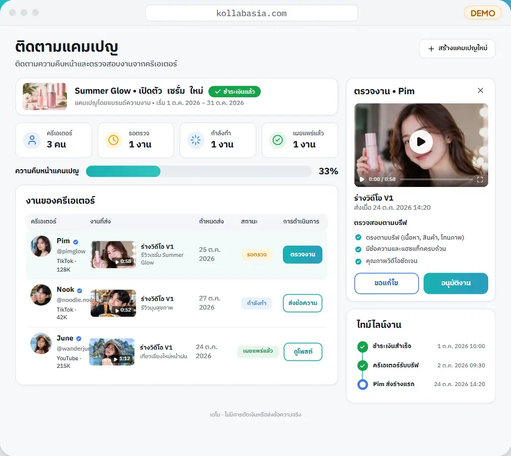The image size is (511, 456).
Task: Open Nook's video thumbnail 0:52
Action: coord(113,303)
